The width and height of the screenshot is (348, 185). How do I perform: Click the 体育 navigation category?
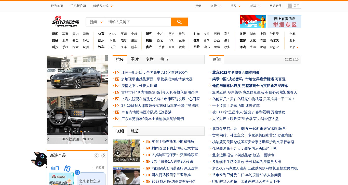(101, 34)
